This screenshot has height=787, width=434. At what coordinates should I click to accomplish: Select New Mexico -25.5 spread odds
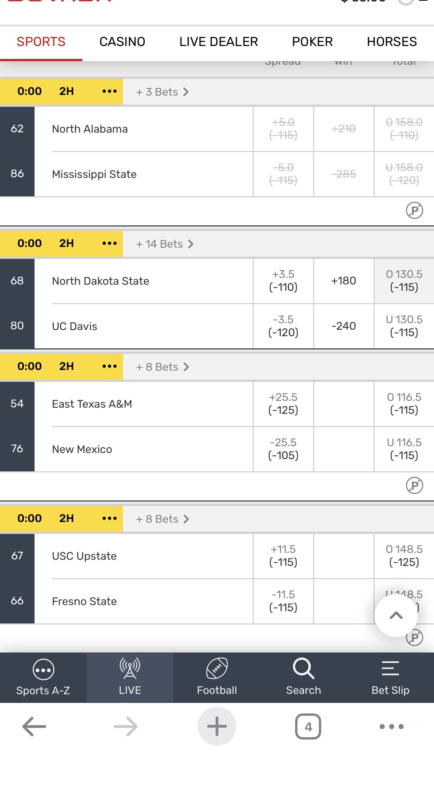coord(283,449)
